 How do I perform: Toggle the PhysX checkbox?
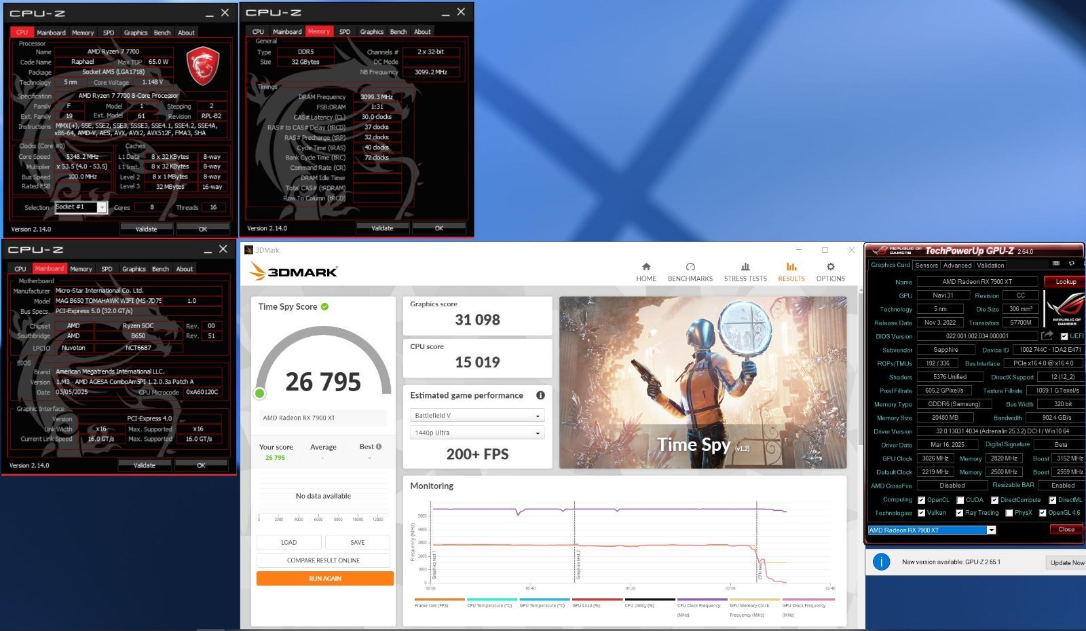pyautogui.click(x=1009, y=513)
